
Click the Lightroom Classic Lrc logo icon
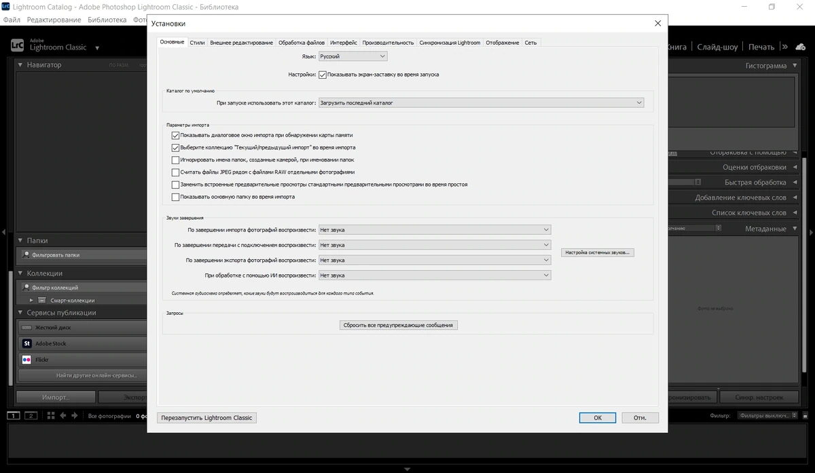(x=17, y=45)
